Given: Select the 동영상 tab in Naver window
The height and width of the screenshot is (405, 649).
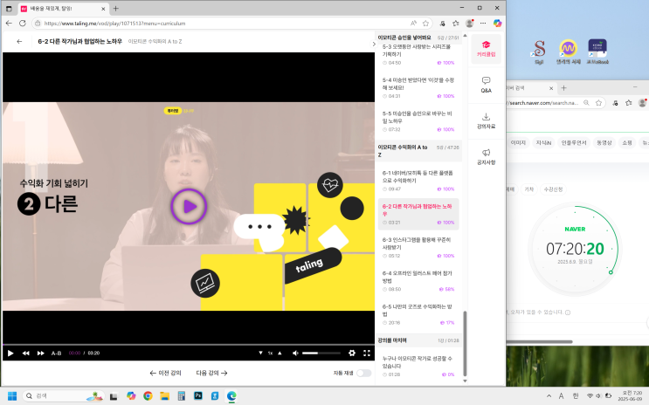Looking at the screenshot, I should point(604,143).
